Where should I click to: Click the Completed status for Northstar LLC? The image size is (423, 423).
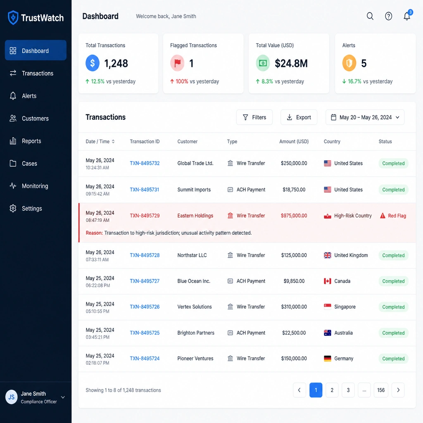(x=393, y=255)
